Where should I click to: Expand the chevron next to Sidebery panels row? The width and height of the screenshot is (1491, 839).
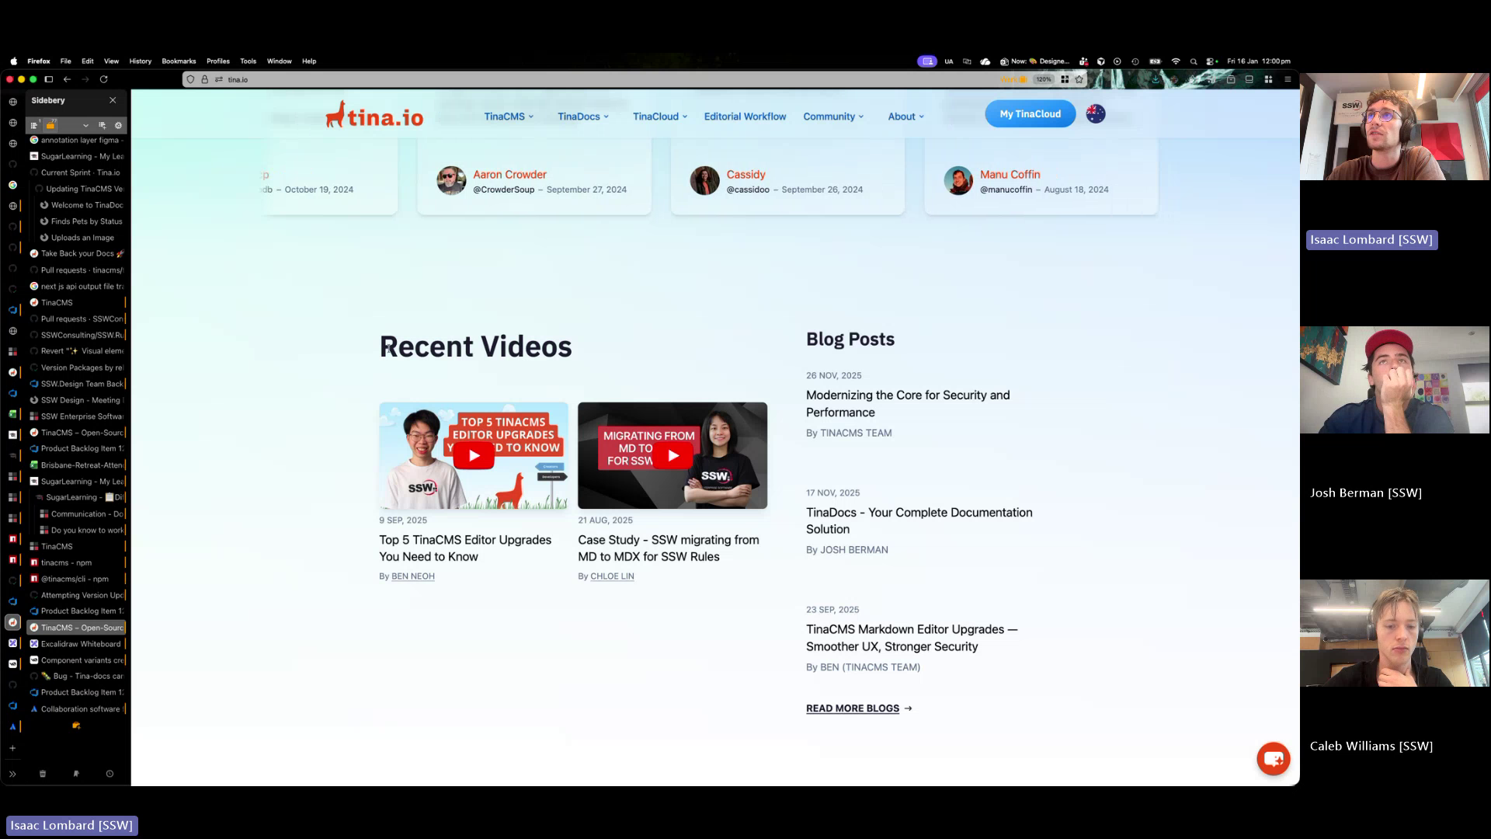(85, 125)
